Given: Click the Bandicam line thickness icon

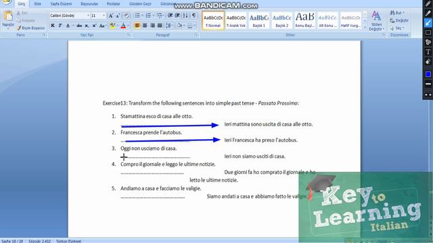Looking at the screenshot, I should (x=428, y=84).
